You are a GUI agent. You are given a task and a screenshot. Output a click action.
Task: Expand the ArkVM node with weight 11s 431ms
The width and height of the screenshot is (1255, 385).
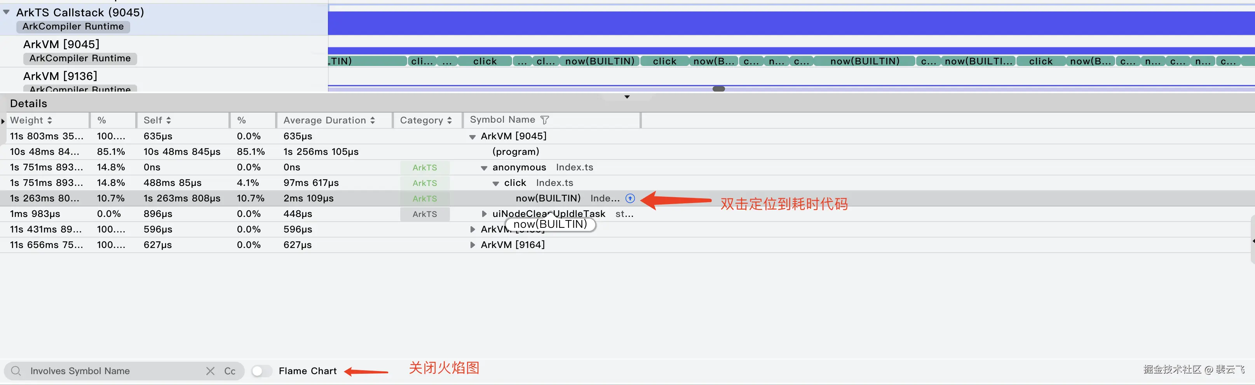coord(472,229)
